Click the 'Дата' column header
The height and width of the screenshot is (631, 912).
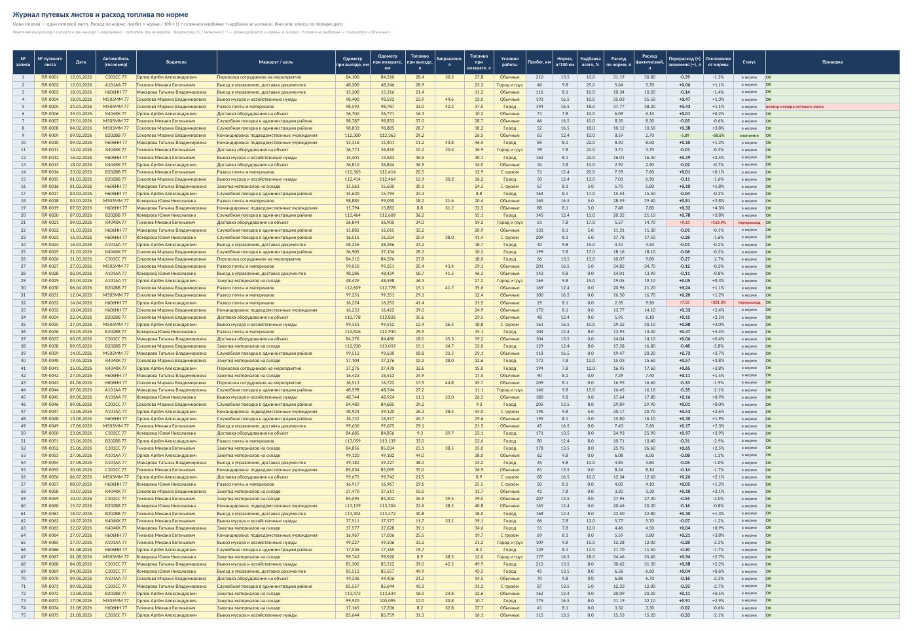[x=81, y=62]
